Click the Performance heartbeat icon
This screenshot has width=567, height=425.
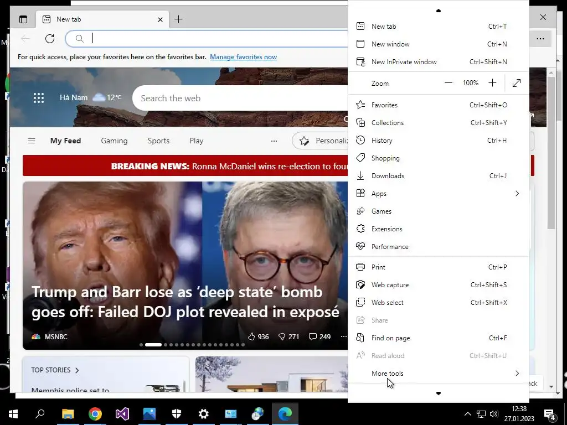click(360, 246)
